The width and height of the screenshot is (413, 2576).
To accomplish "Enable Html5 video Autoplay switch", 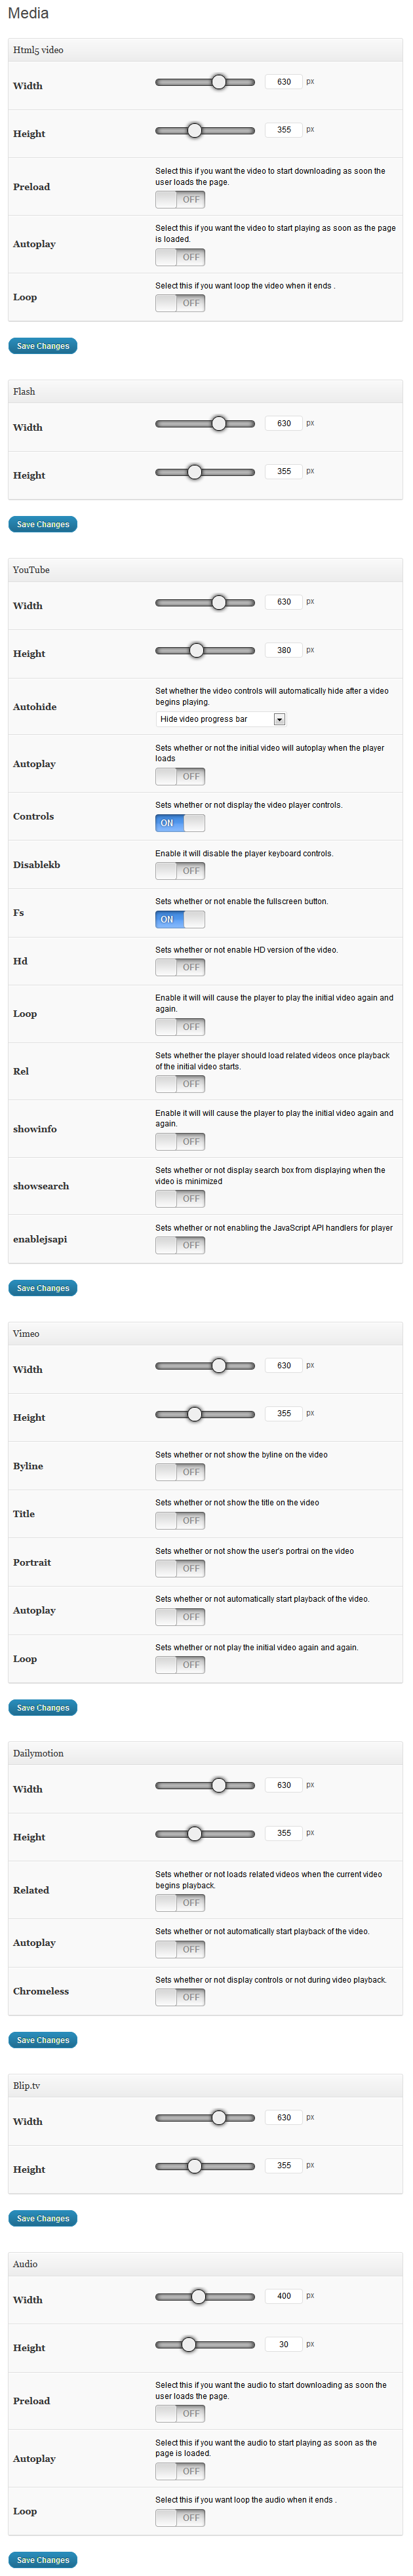I will [x=180, y=257].
